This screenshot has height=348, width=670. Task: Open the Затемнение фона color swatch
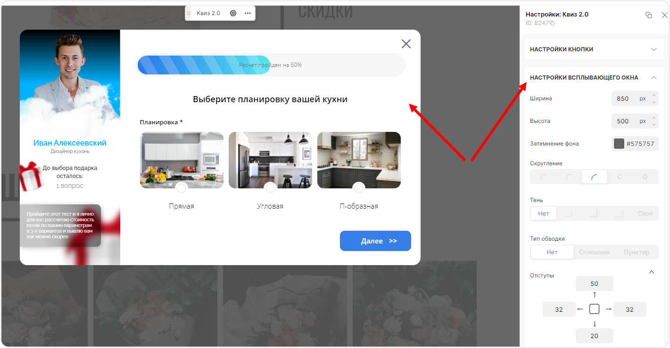(x=619, y=144)
